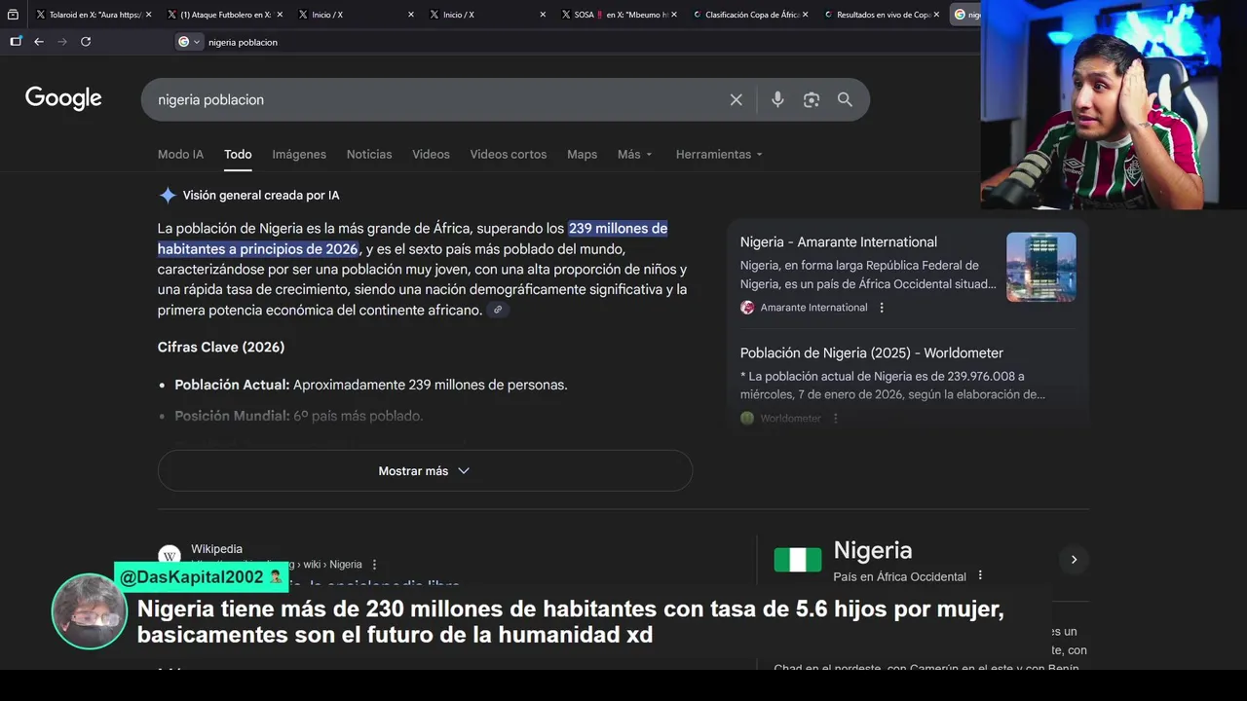Image resolution: width=1247 pixels, height=701 pixels.
Task: Expand the Herramientas dropdown
Action: (719, 154)
